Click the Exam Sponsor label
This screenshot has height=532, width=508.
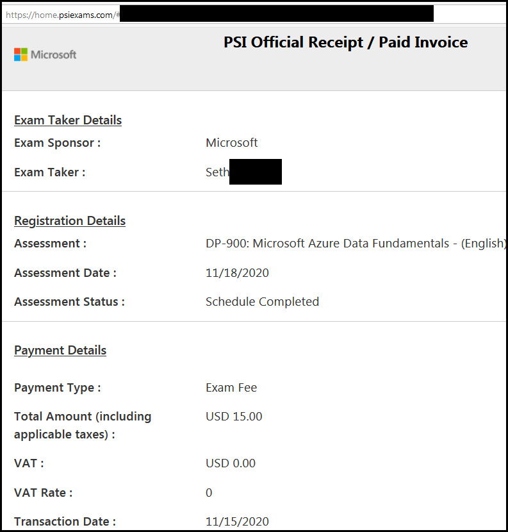[57, 143]
